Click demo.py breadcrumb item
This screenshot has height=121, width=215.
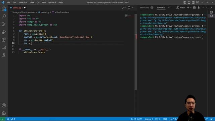44,12
